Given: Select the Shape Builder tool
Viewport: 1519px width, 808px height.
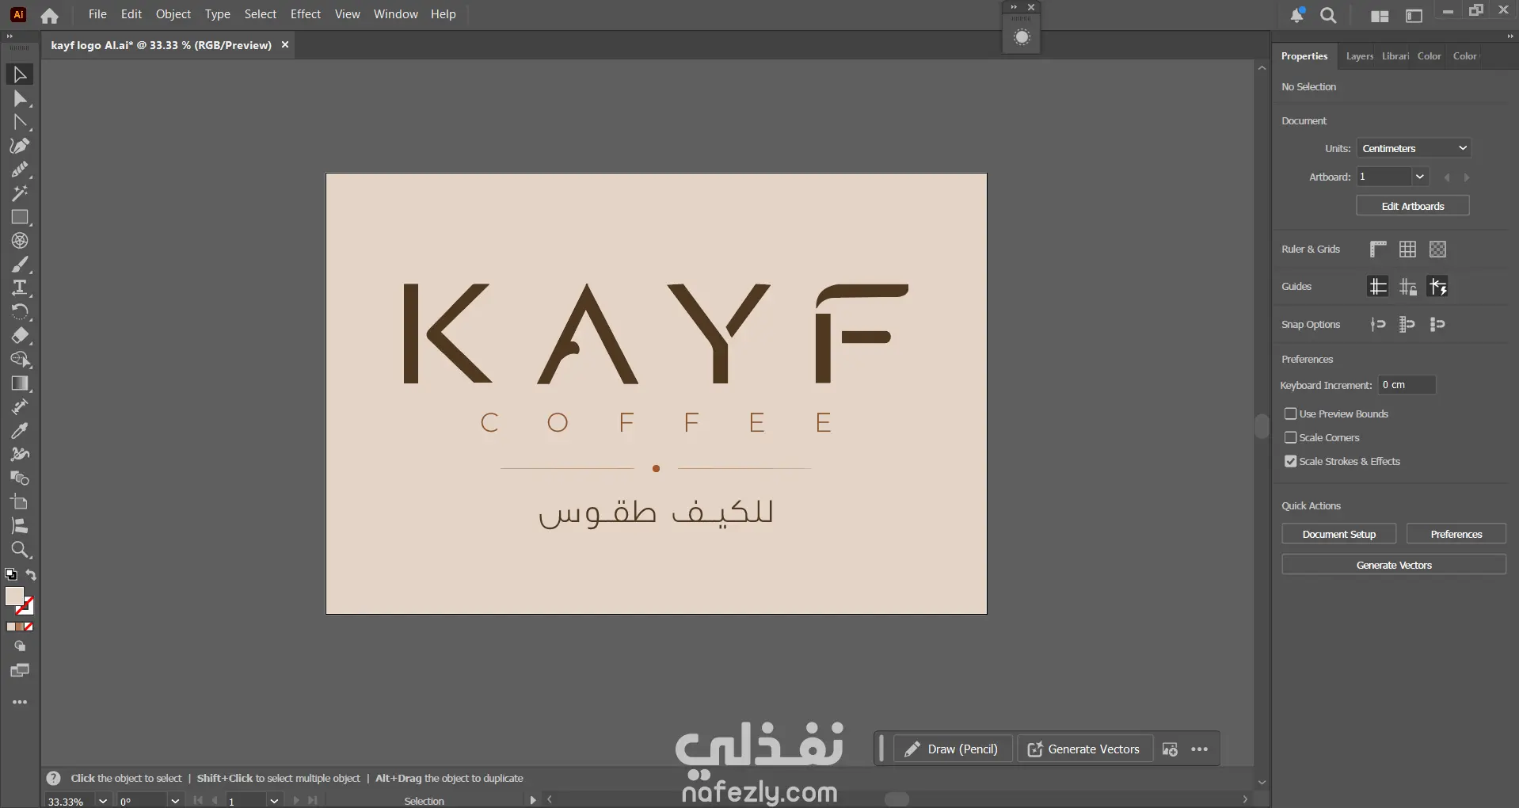Looking at the screenshot, I should point(20,360).
